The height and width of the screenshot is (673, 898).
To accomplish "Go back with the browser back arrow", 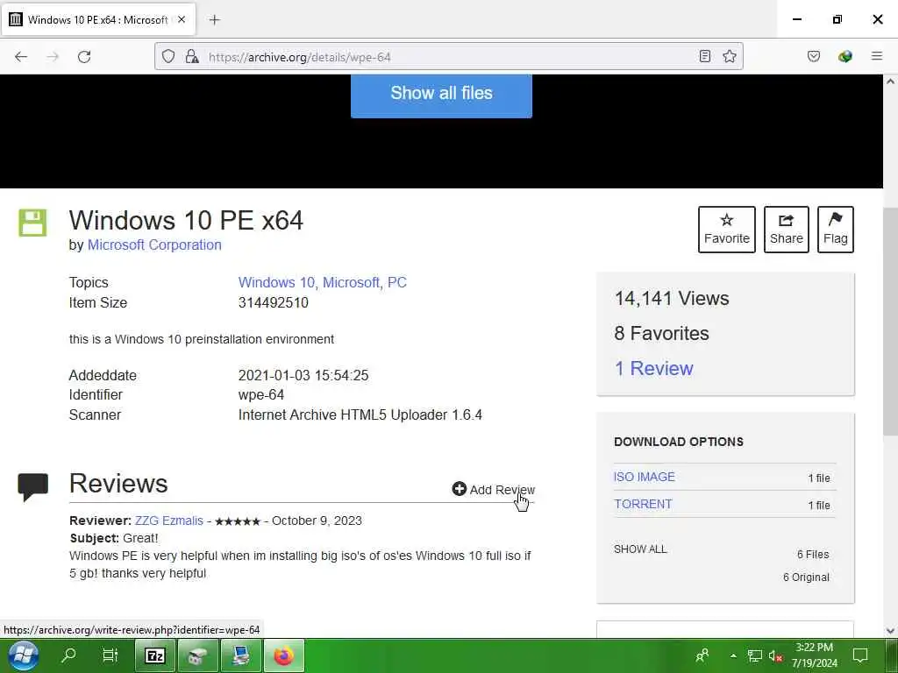I will (21, 57).
